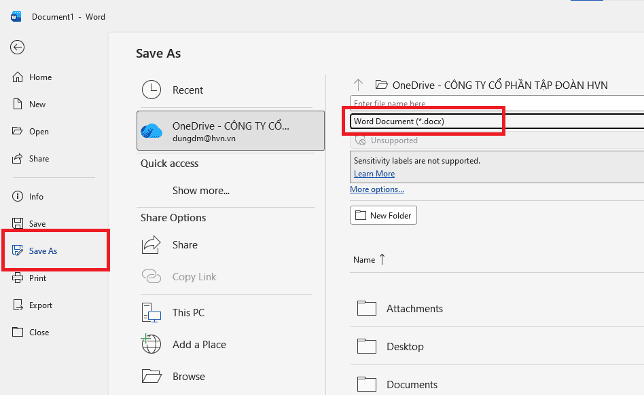Select the This PC computer icon

[151, 313]
